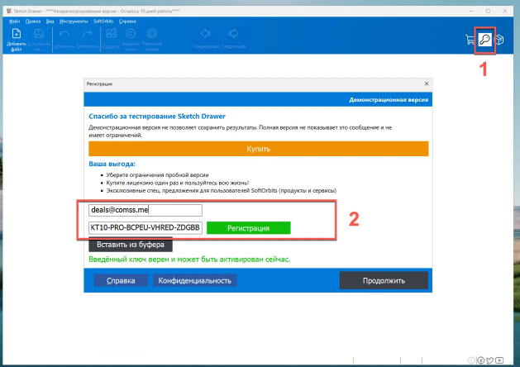520x367 pixels.
Task: Open the SoftOrbits menu
Action: (x=103, y=21)
